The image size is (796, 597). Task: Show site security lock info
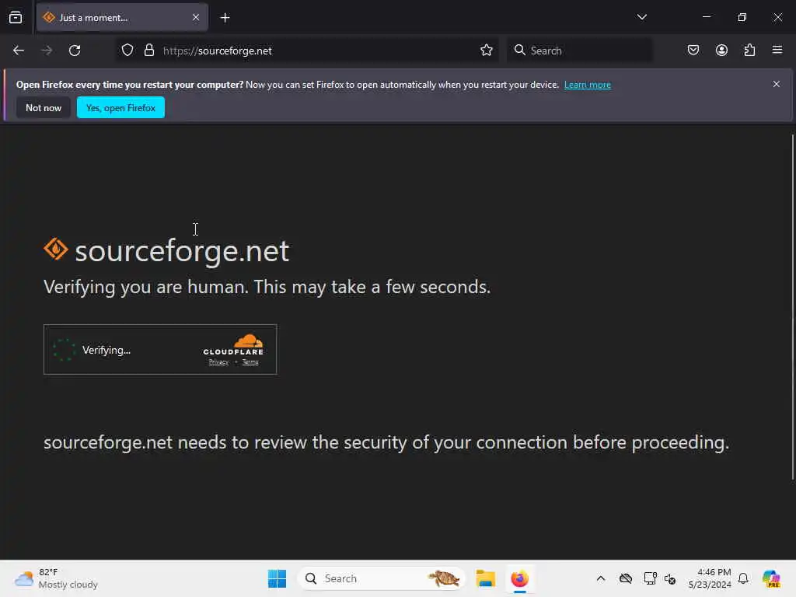[x=149, y=51]
